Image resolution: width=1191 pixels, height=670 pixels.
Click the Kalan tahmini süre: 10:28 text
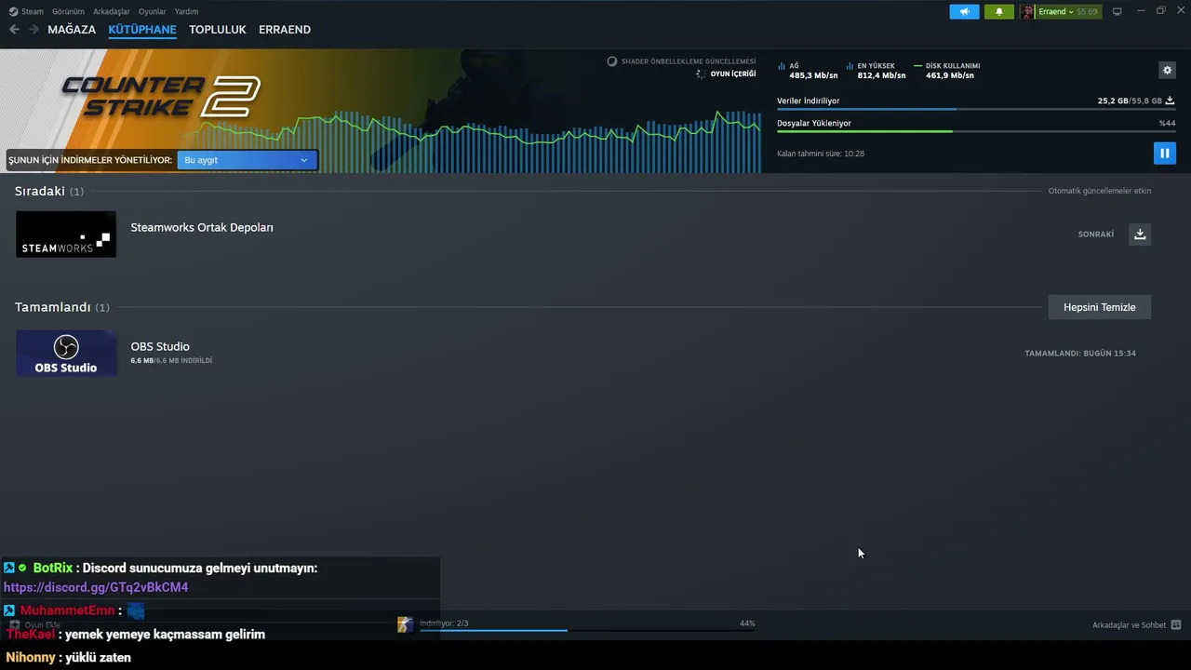[821, 154]
